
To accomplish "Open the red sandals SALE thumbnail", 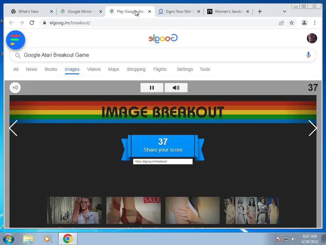I will pyautogui.click(x=133, y=211).
